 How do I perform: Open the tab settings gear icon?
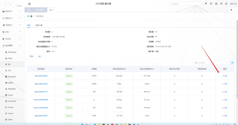coord(231,10)
